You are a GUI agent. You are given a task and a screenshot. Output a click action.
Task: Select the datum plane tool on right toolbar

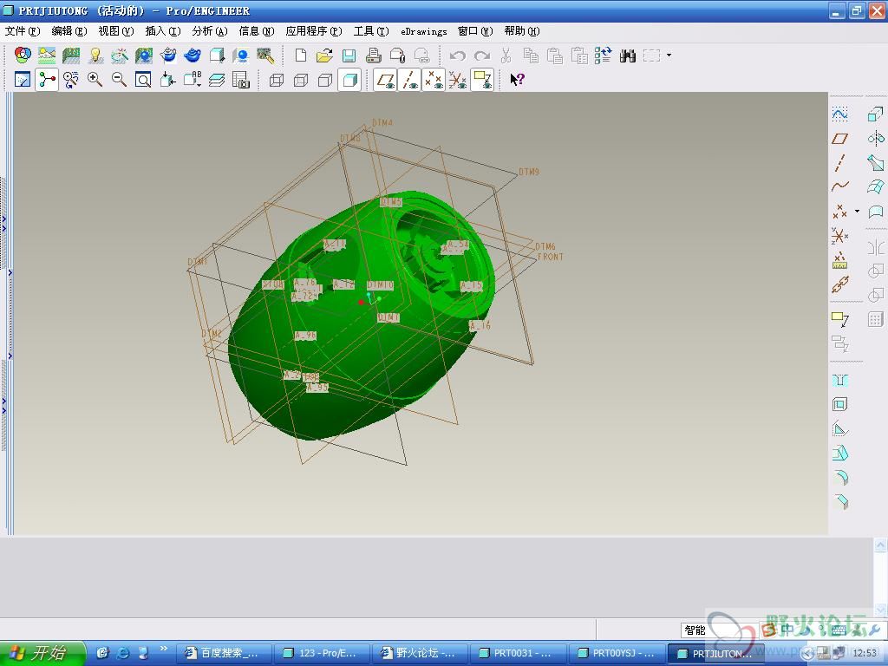(x=839, y=139)
